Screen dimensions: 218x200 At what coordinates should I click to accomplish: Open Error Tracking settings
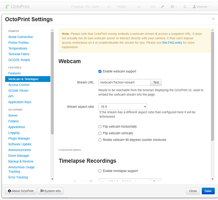(18, 177)
